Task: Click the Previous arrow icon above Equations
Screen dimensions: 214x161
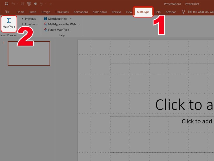Action: pos(22,19)
